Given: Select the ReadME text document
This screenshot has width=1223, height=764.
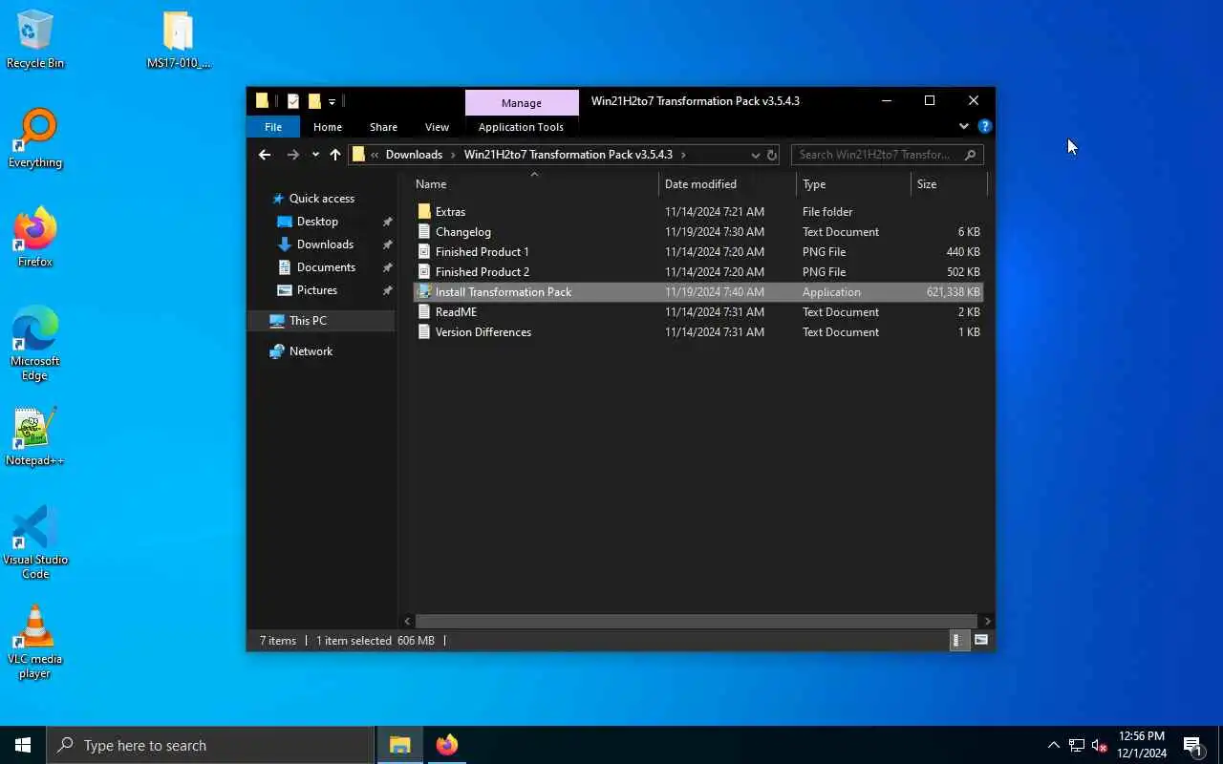Looking at the screenshot, I should (698, 312).
